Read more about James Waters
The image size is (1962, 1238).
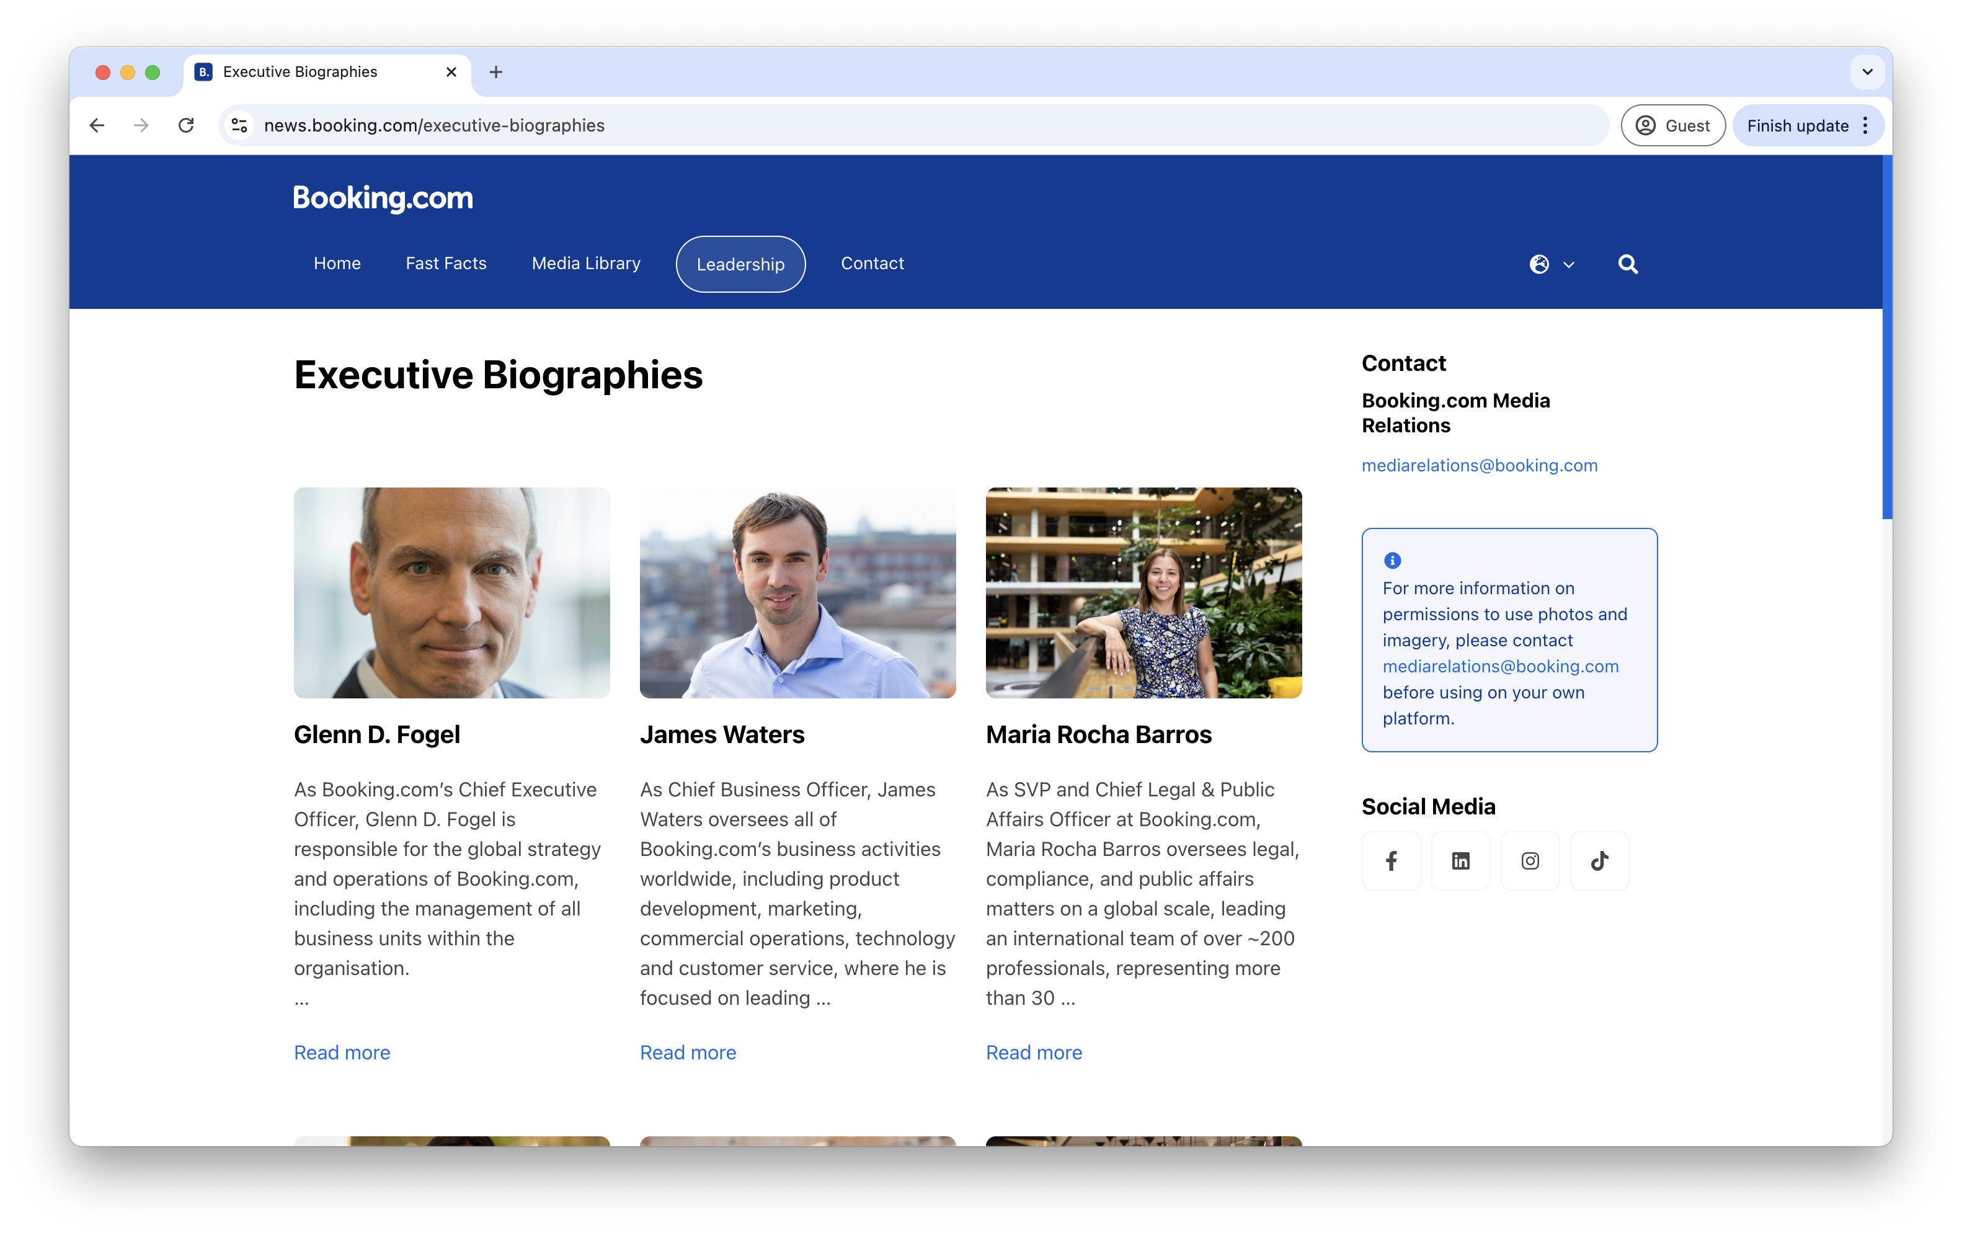coord(688,1052)
